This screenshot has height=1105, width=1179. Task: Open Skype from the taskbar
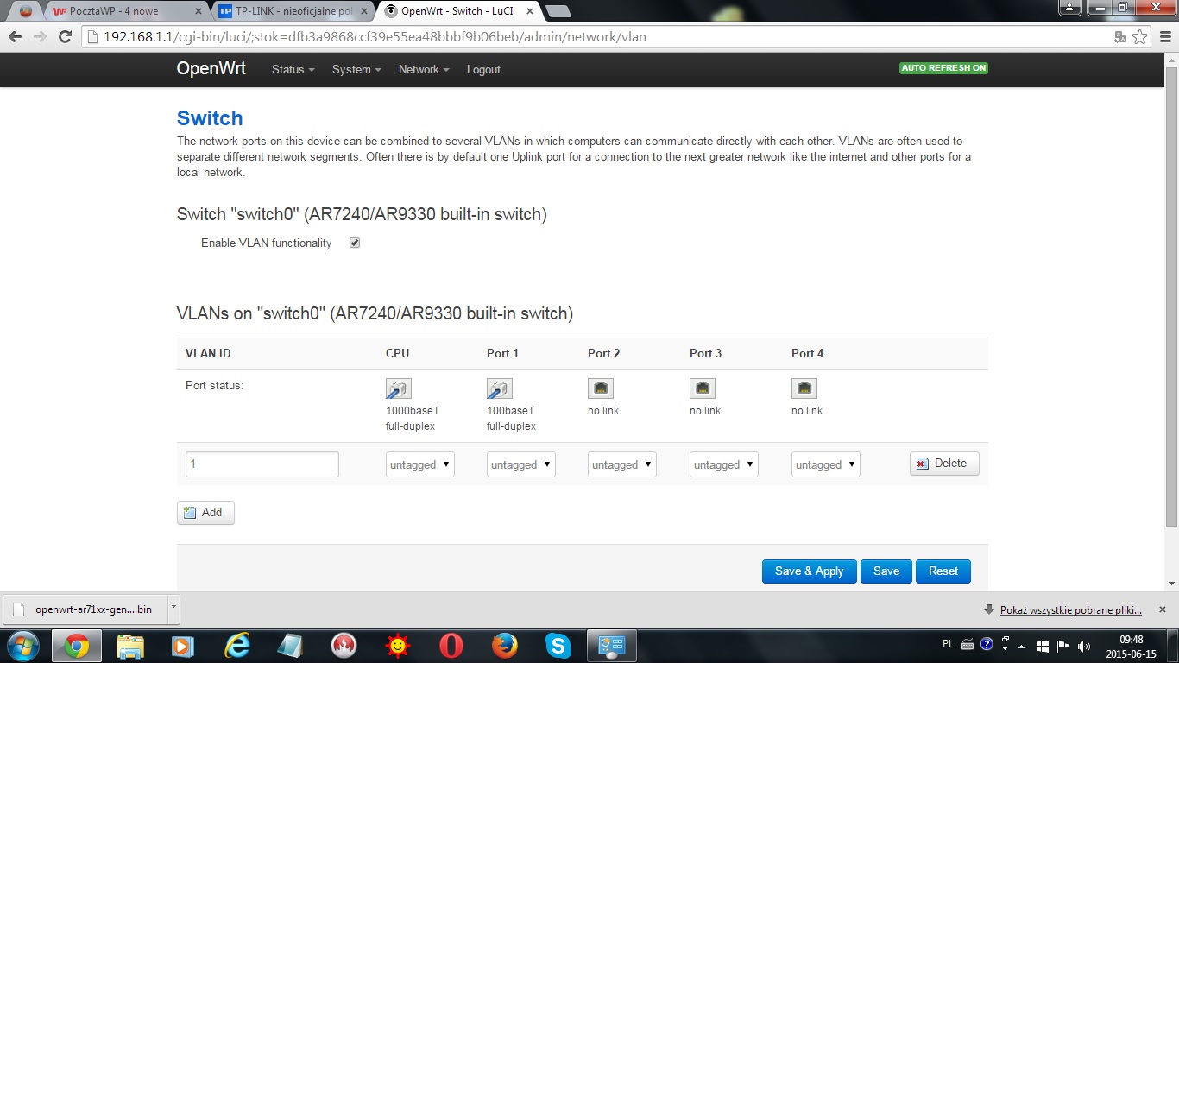click(558, 646)
